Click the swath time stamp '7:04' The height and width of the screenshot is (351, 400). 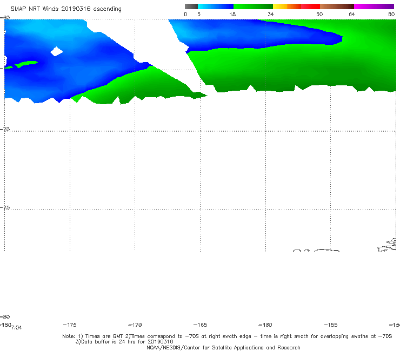click(17, 328)
